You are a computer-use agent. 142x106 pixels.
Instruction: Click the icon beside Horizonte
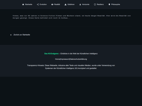[80, 4]
